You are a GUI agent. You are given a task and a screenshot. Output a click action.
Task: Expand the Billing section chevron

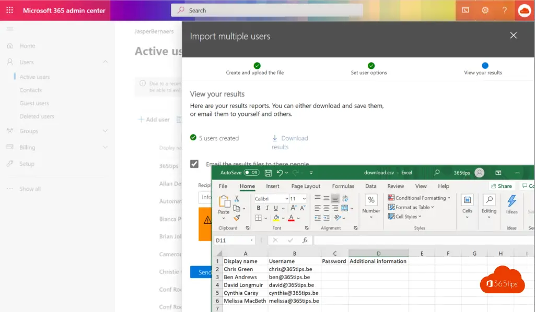tap(105, 147)
